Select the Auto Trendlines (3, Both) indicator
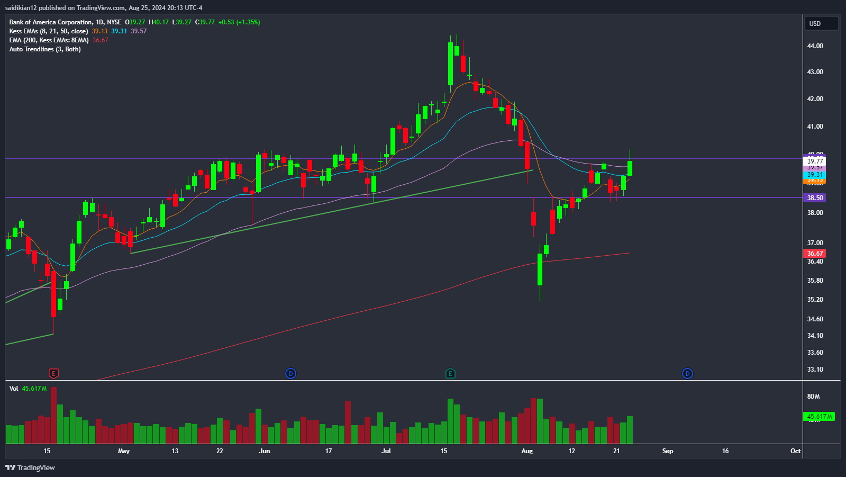This screenshot has height=477, width=846. click(45, 49)
